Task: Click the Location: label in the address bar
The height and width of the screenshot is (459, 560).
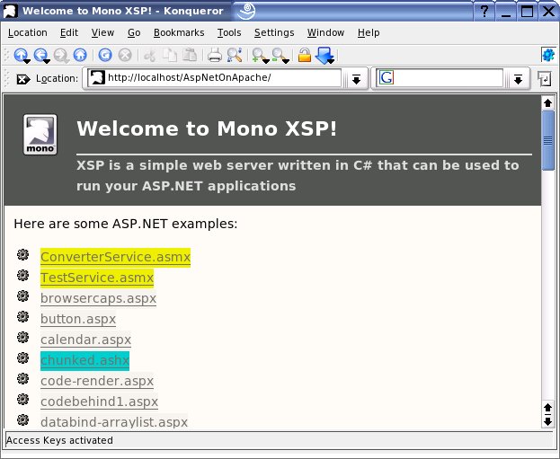Action: click(x=57, y=78)
